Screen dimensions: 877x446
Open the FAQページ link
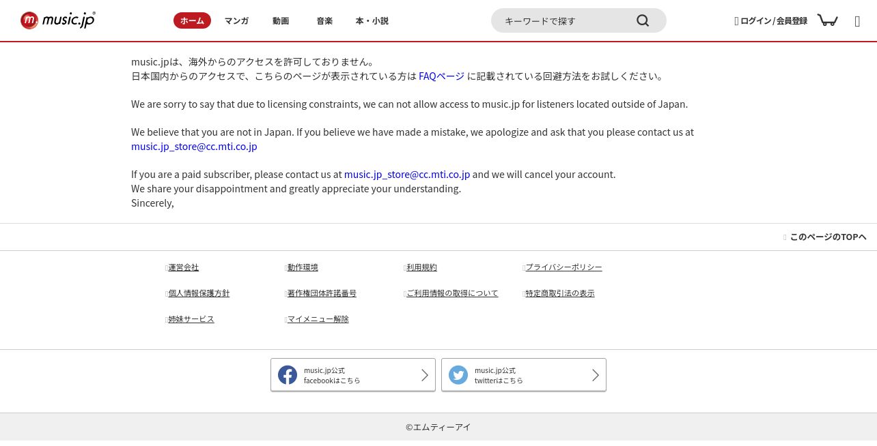pos(441,76)
